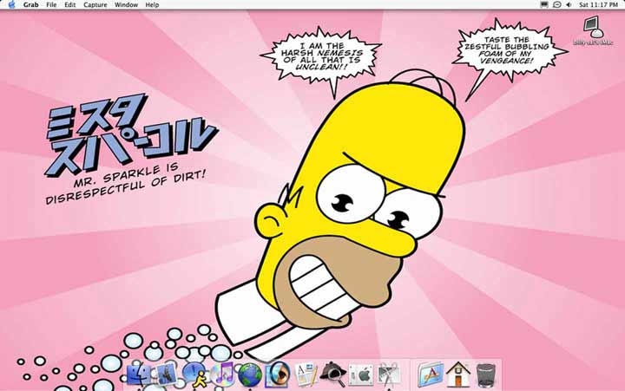Screen dimensions: 625x391
Task: Open the Home folder house icon
Action: click(458, 375)
